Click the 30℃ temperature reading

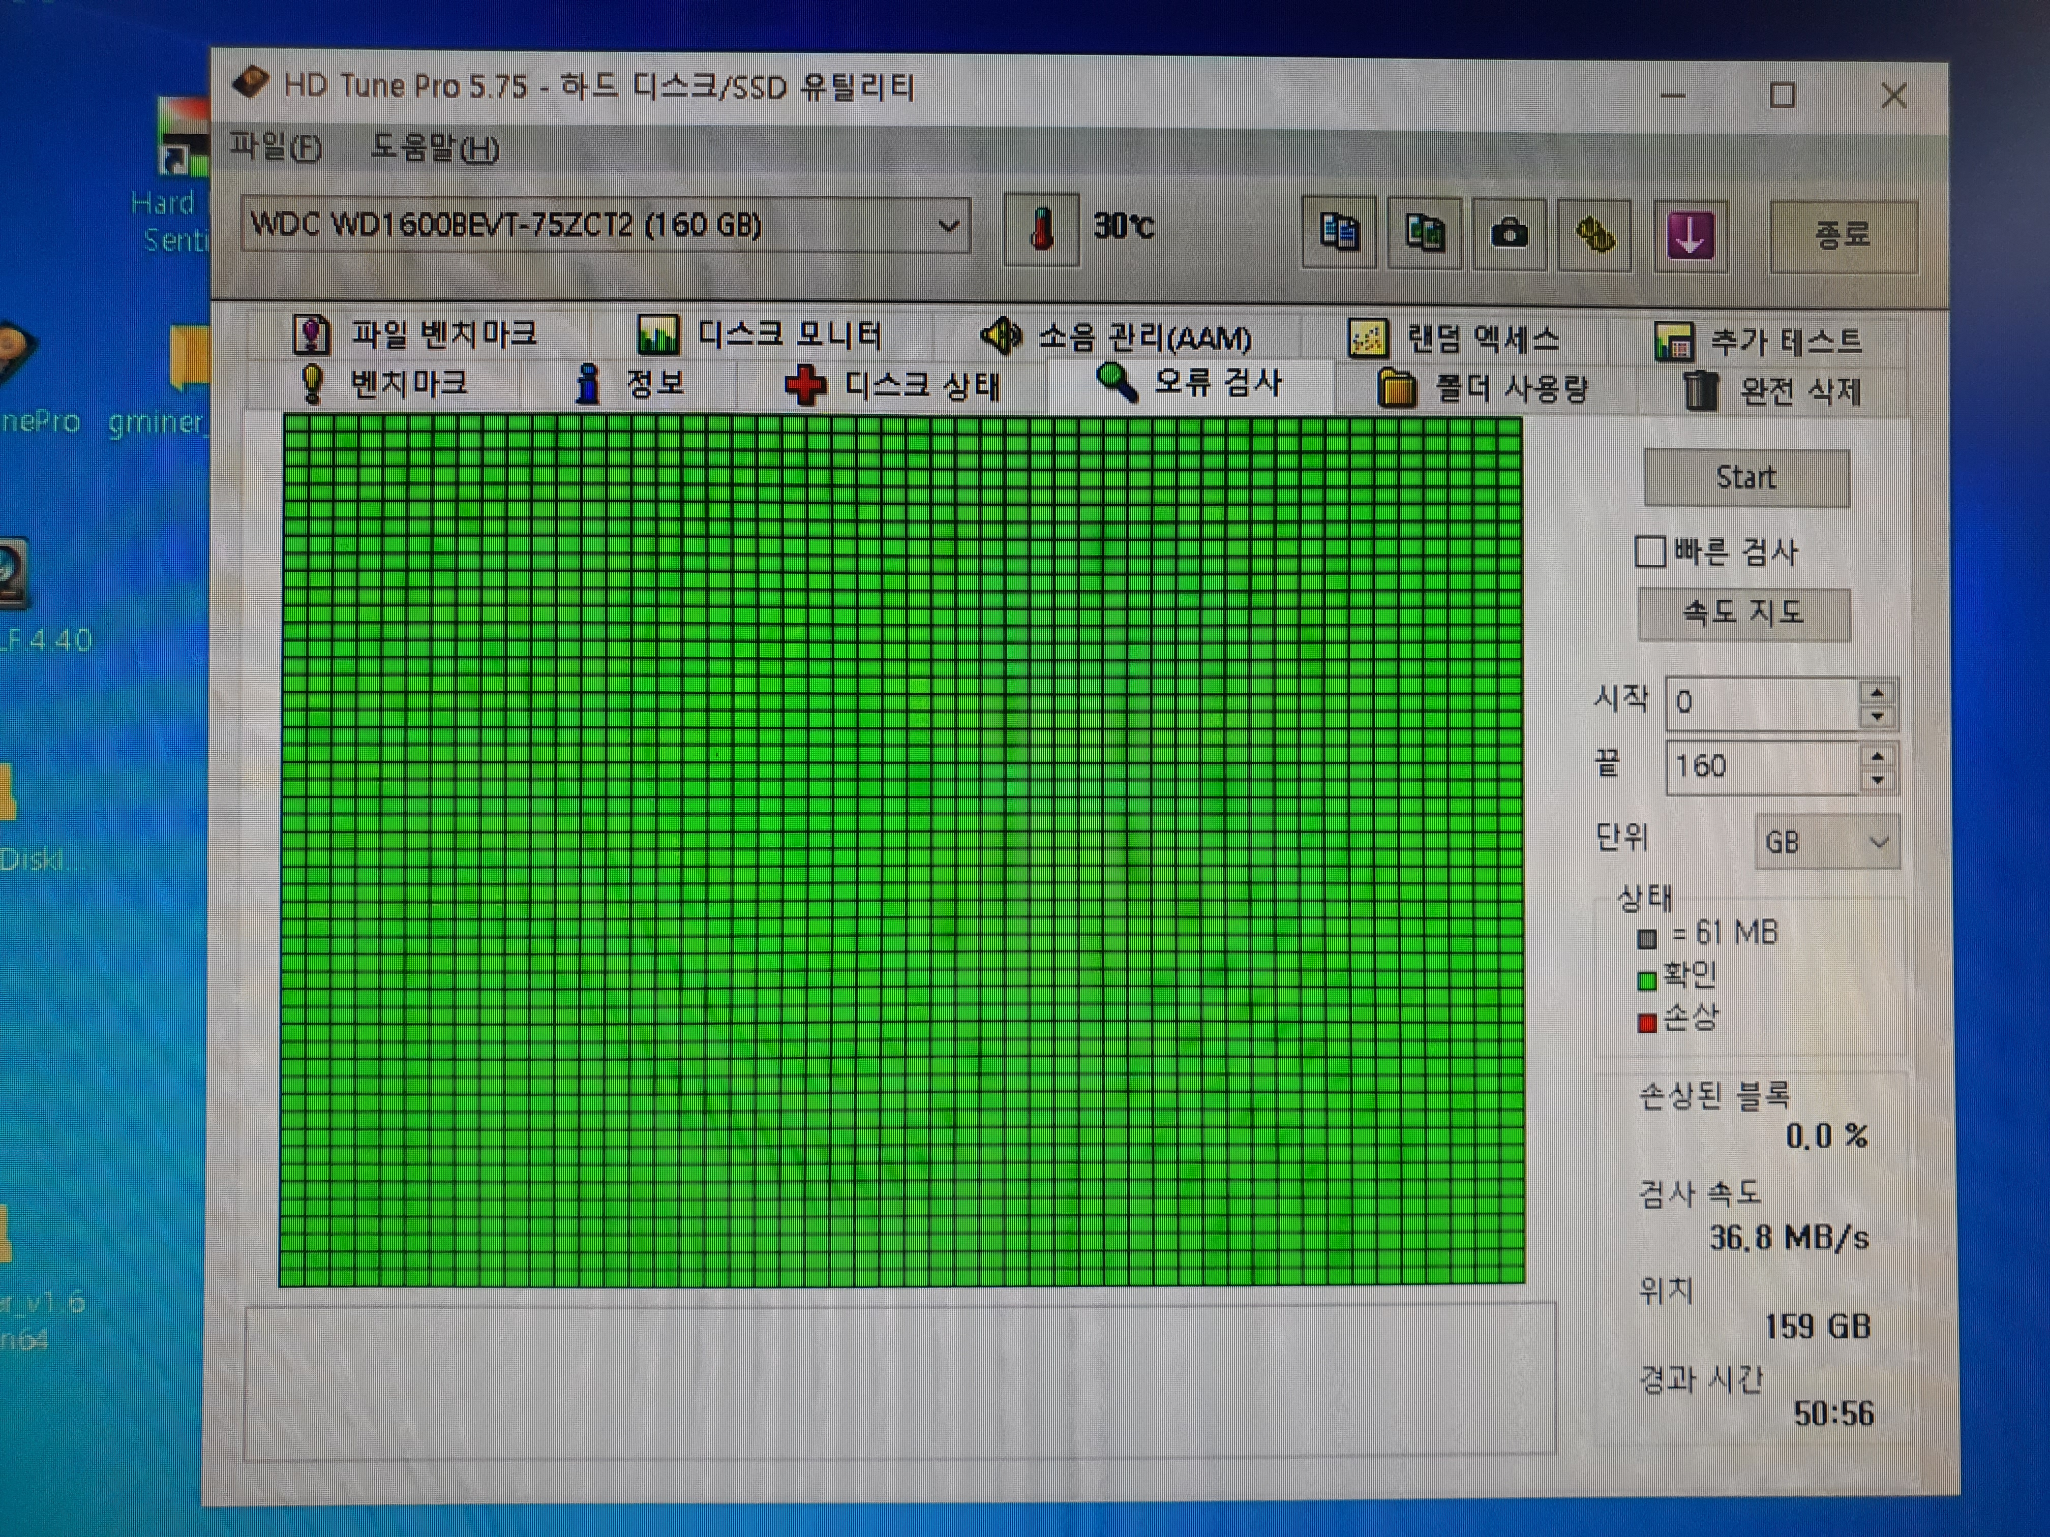(1124, 226)
